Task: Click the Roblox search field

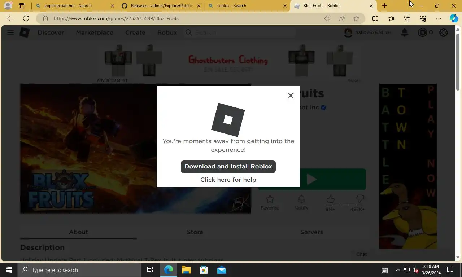Action: pos(240,32)
